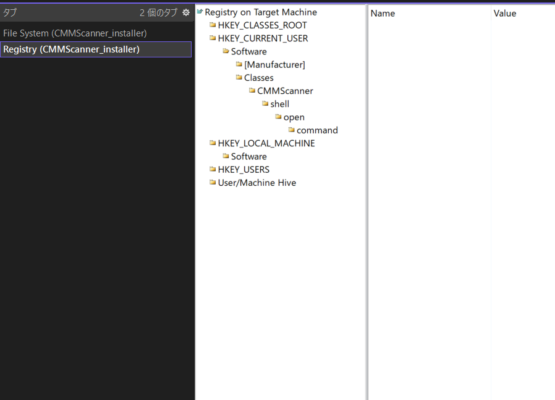Select HKEY_USERS key label
Viewport: 555px width, 400px height.
244,169
